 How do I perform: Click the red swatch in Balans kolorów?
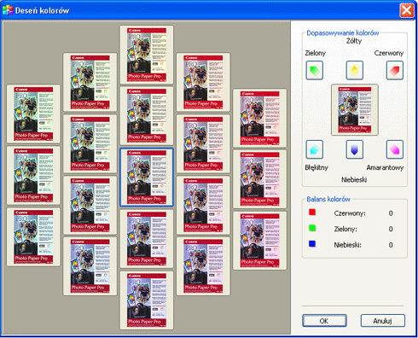(x=312, y=213)
